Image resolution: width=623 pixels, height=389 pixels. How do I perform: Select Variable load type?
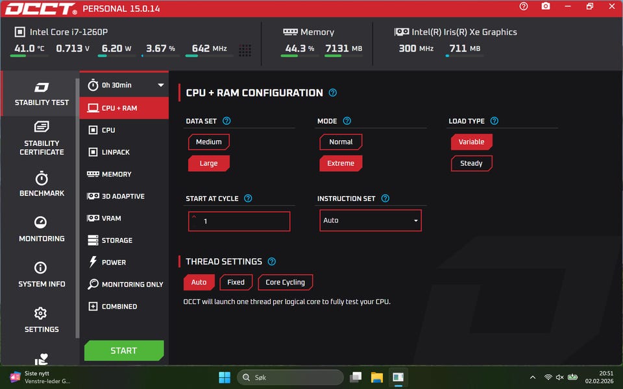(x=471, y=142)
